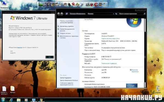Launch Internet Explorer from the taskbar
This screenshot has width=164, height=102.
point(11,100)
